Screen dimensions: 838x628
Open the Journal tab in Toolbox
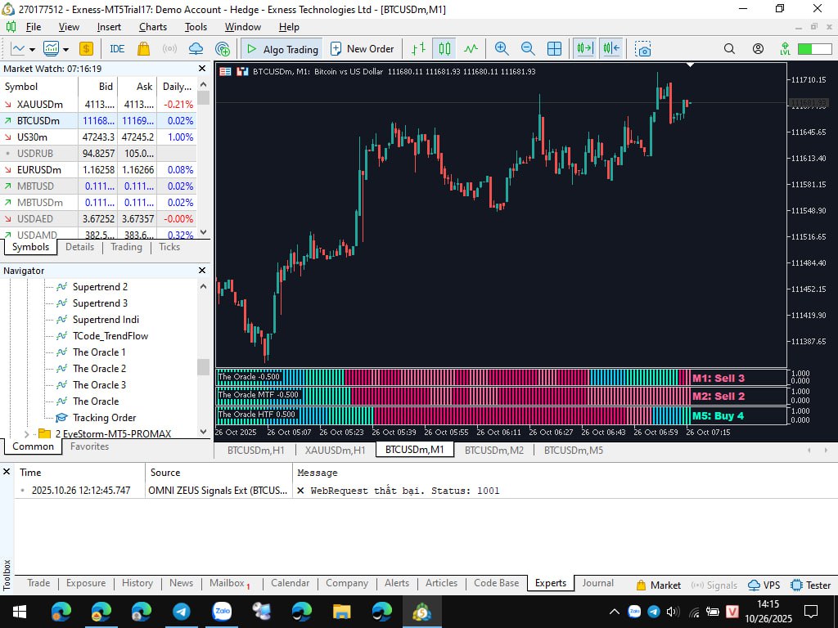[x=597, y=583]
